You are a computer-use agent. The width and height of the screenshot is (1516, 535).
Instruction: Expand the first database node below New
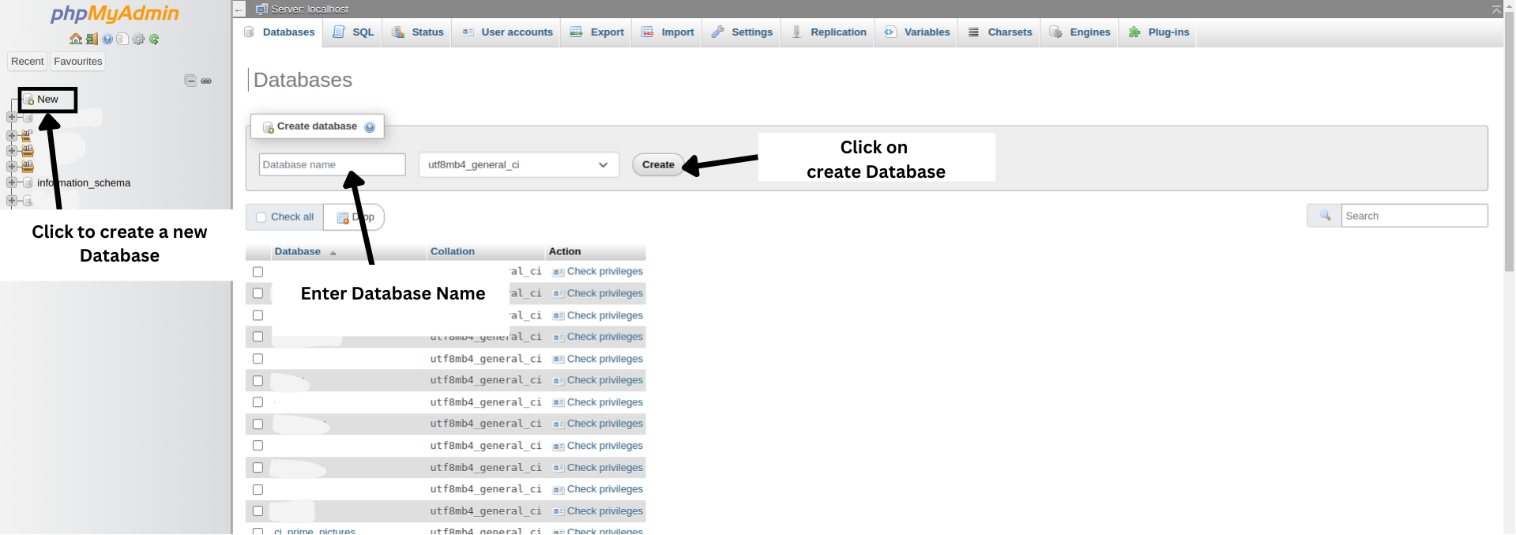coord(12,117)
